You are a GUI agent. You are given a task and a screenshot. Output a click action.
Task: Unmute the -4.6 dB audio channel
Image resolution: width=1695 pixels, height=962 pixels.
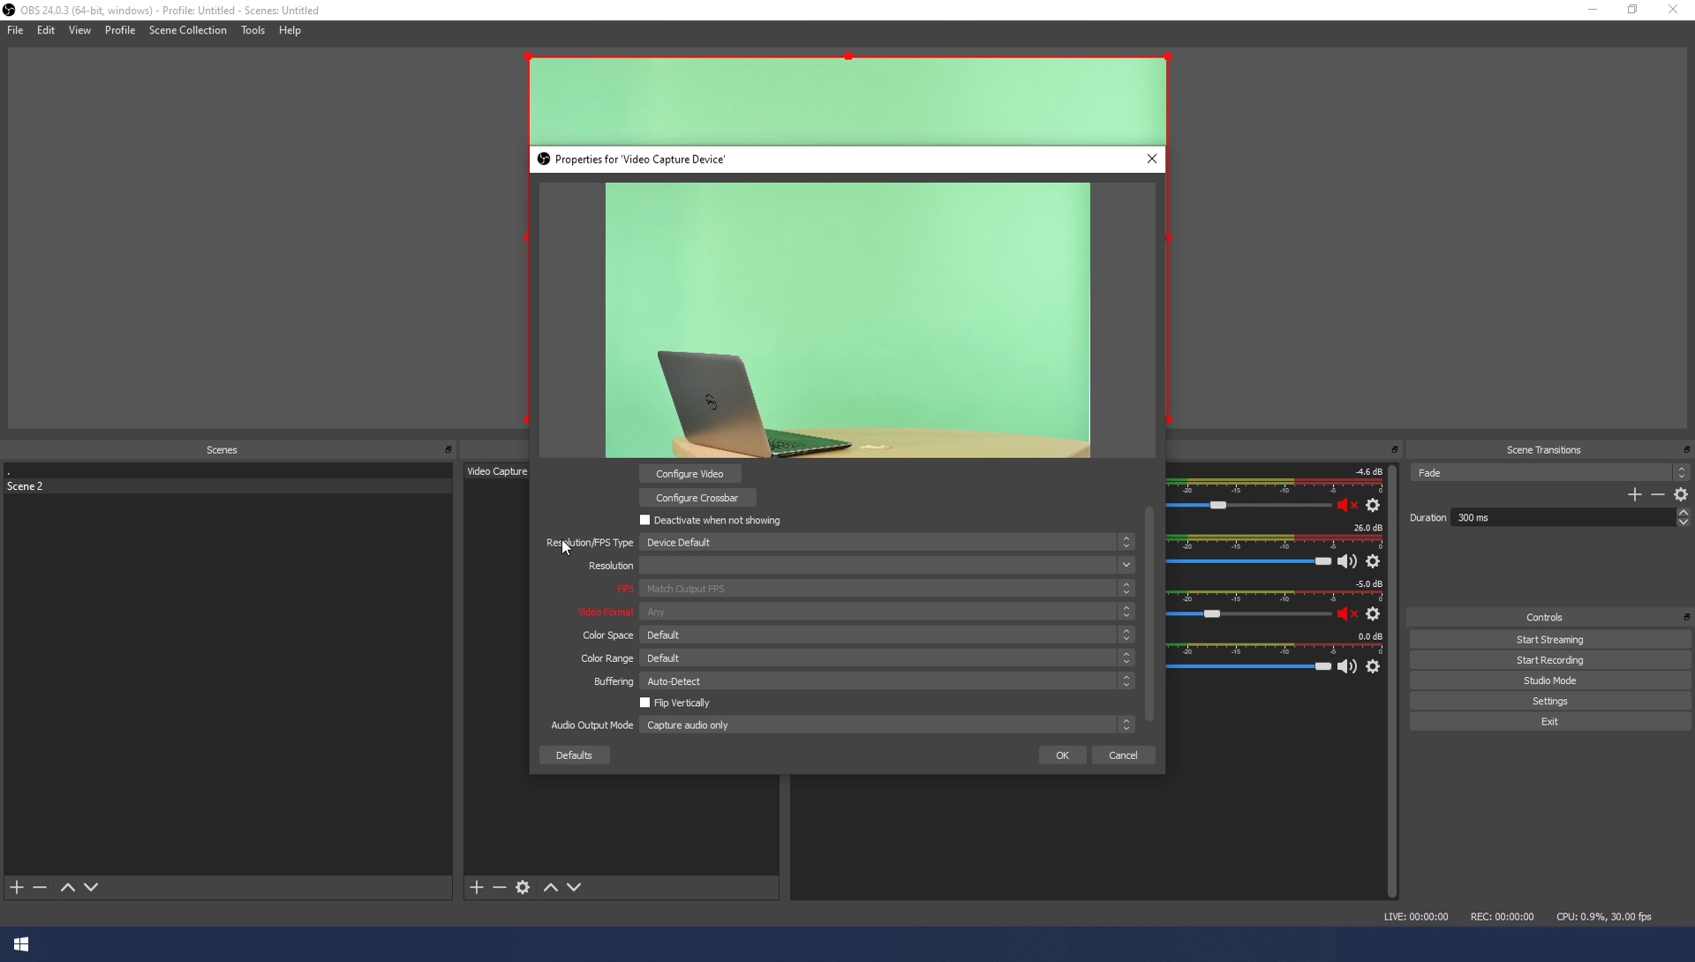1346,506
